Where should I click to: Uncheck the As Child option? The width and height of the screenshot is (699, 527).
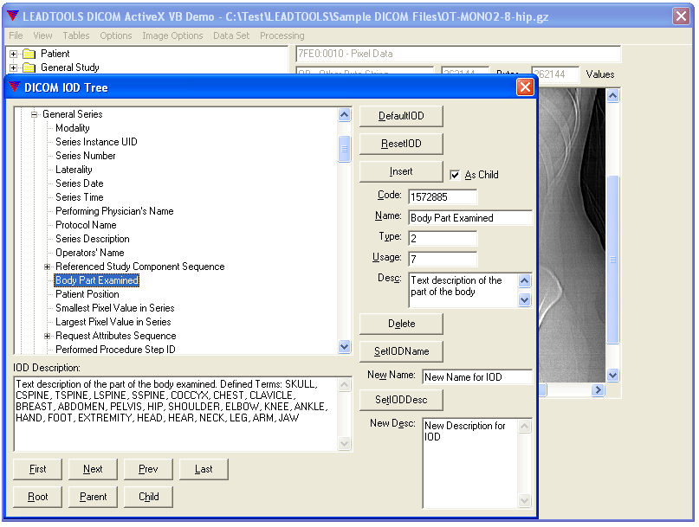[x=455, y=174]
